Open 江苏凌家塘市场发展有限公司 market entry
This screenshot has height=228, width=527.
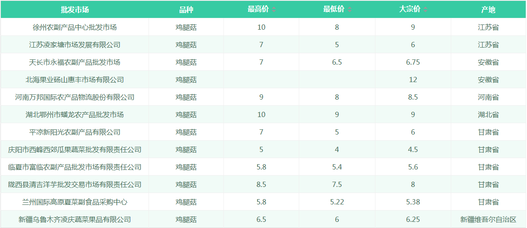pos(75,45)
